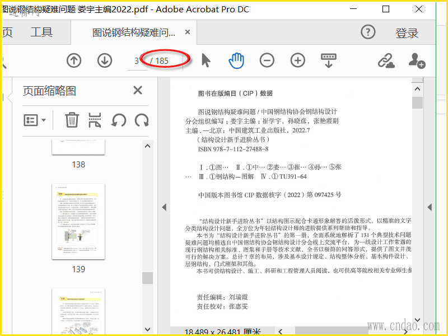Image resolution: width=448 pixels, height=336 pixels.
Task: Select the page 139 thumbnail
Action: [78, 221]
